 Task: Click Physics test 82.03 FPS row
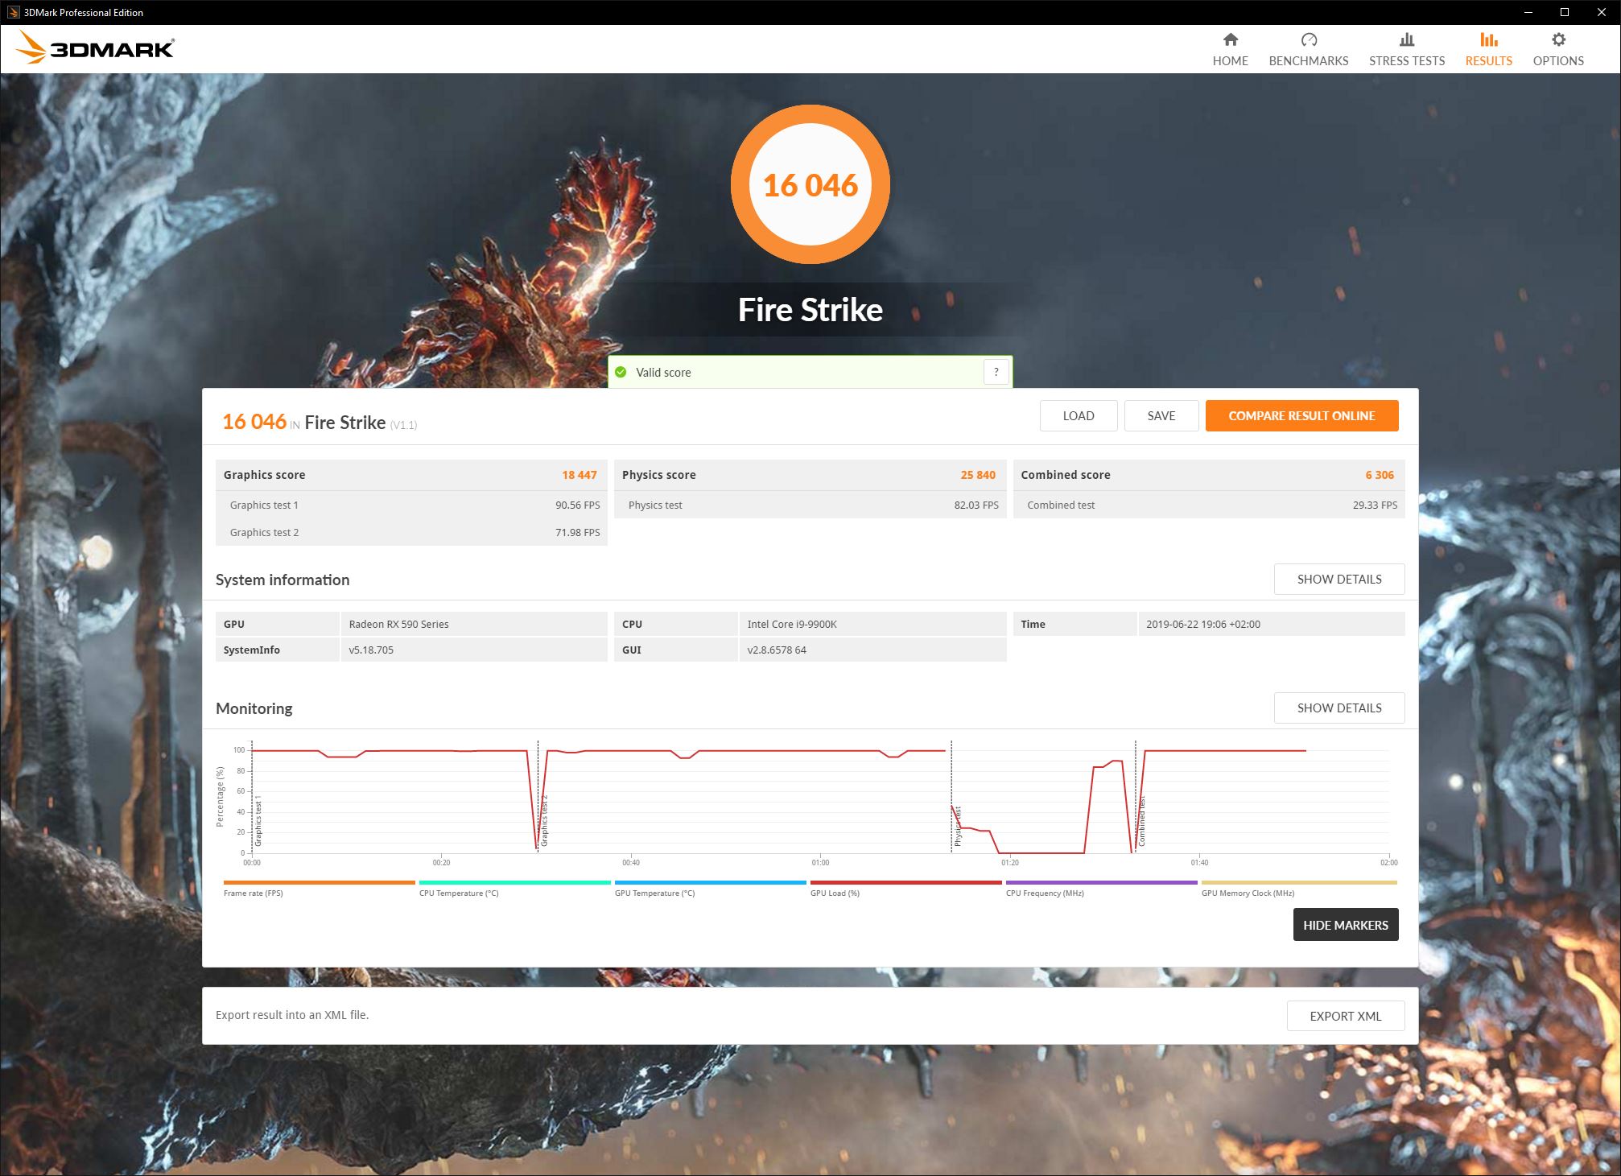click(810, 505)
